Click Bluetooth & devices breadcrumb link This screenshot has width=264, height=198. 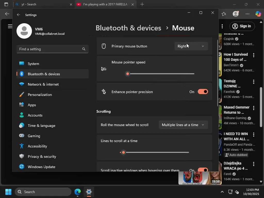pos(128,28)
